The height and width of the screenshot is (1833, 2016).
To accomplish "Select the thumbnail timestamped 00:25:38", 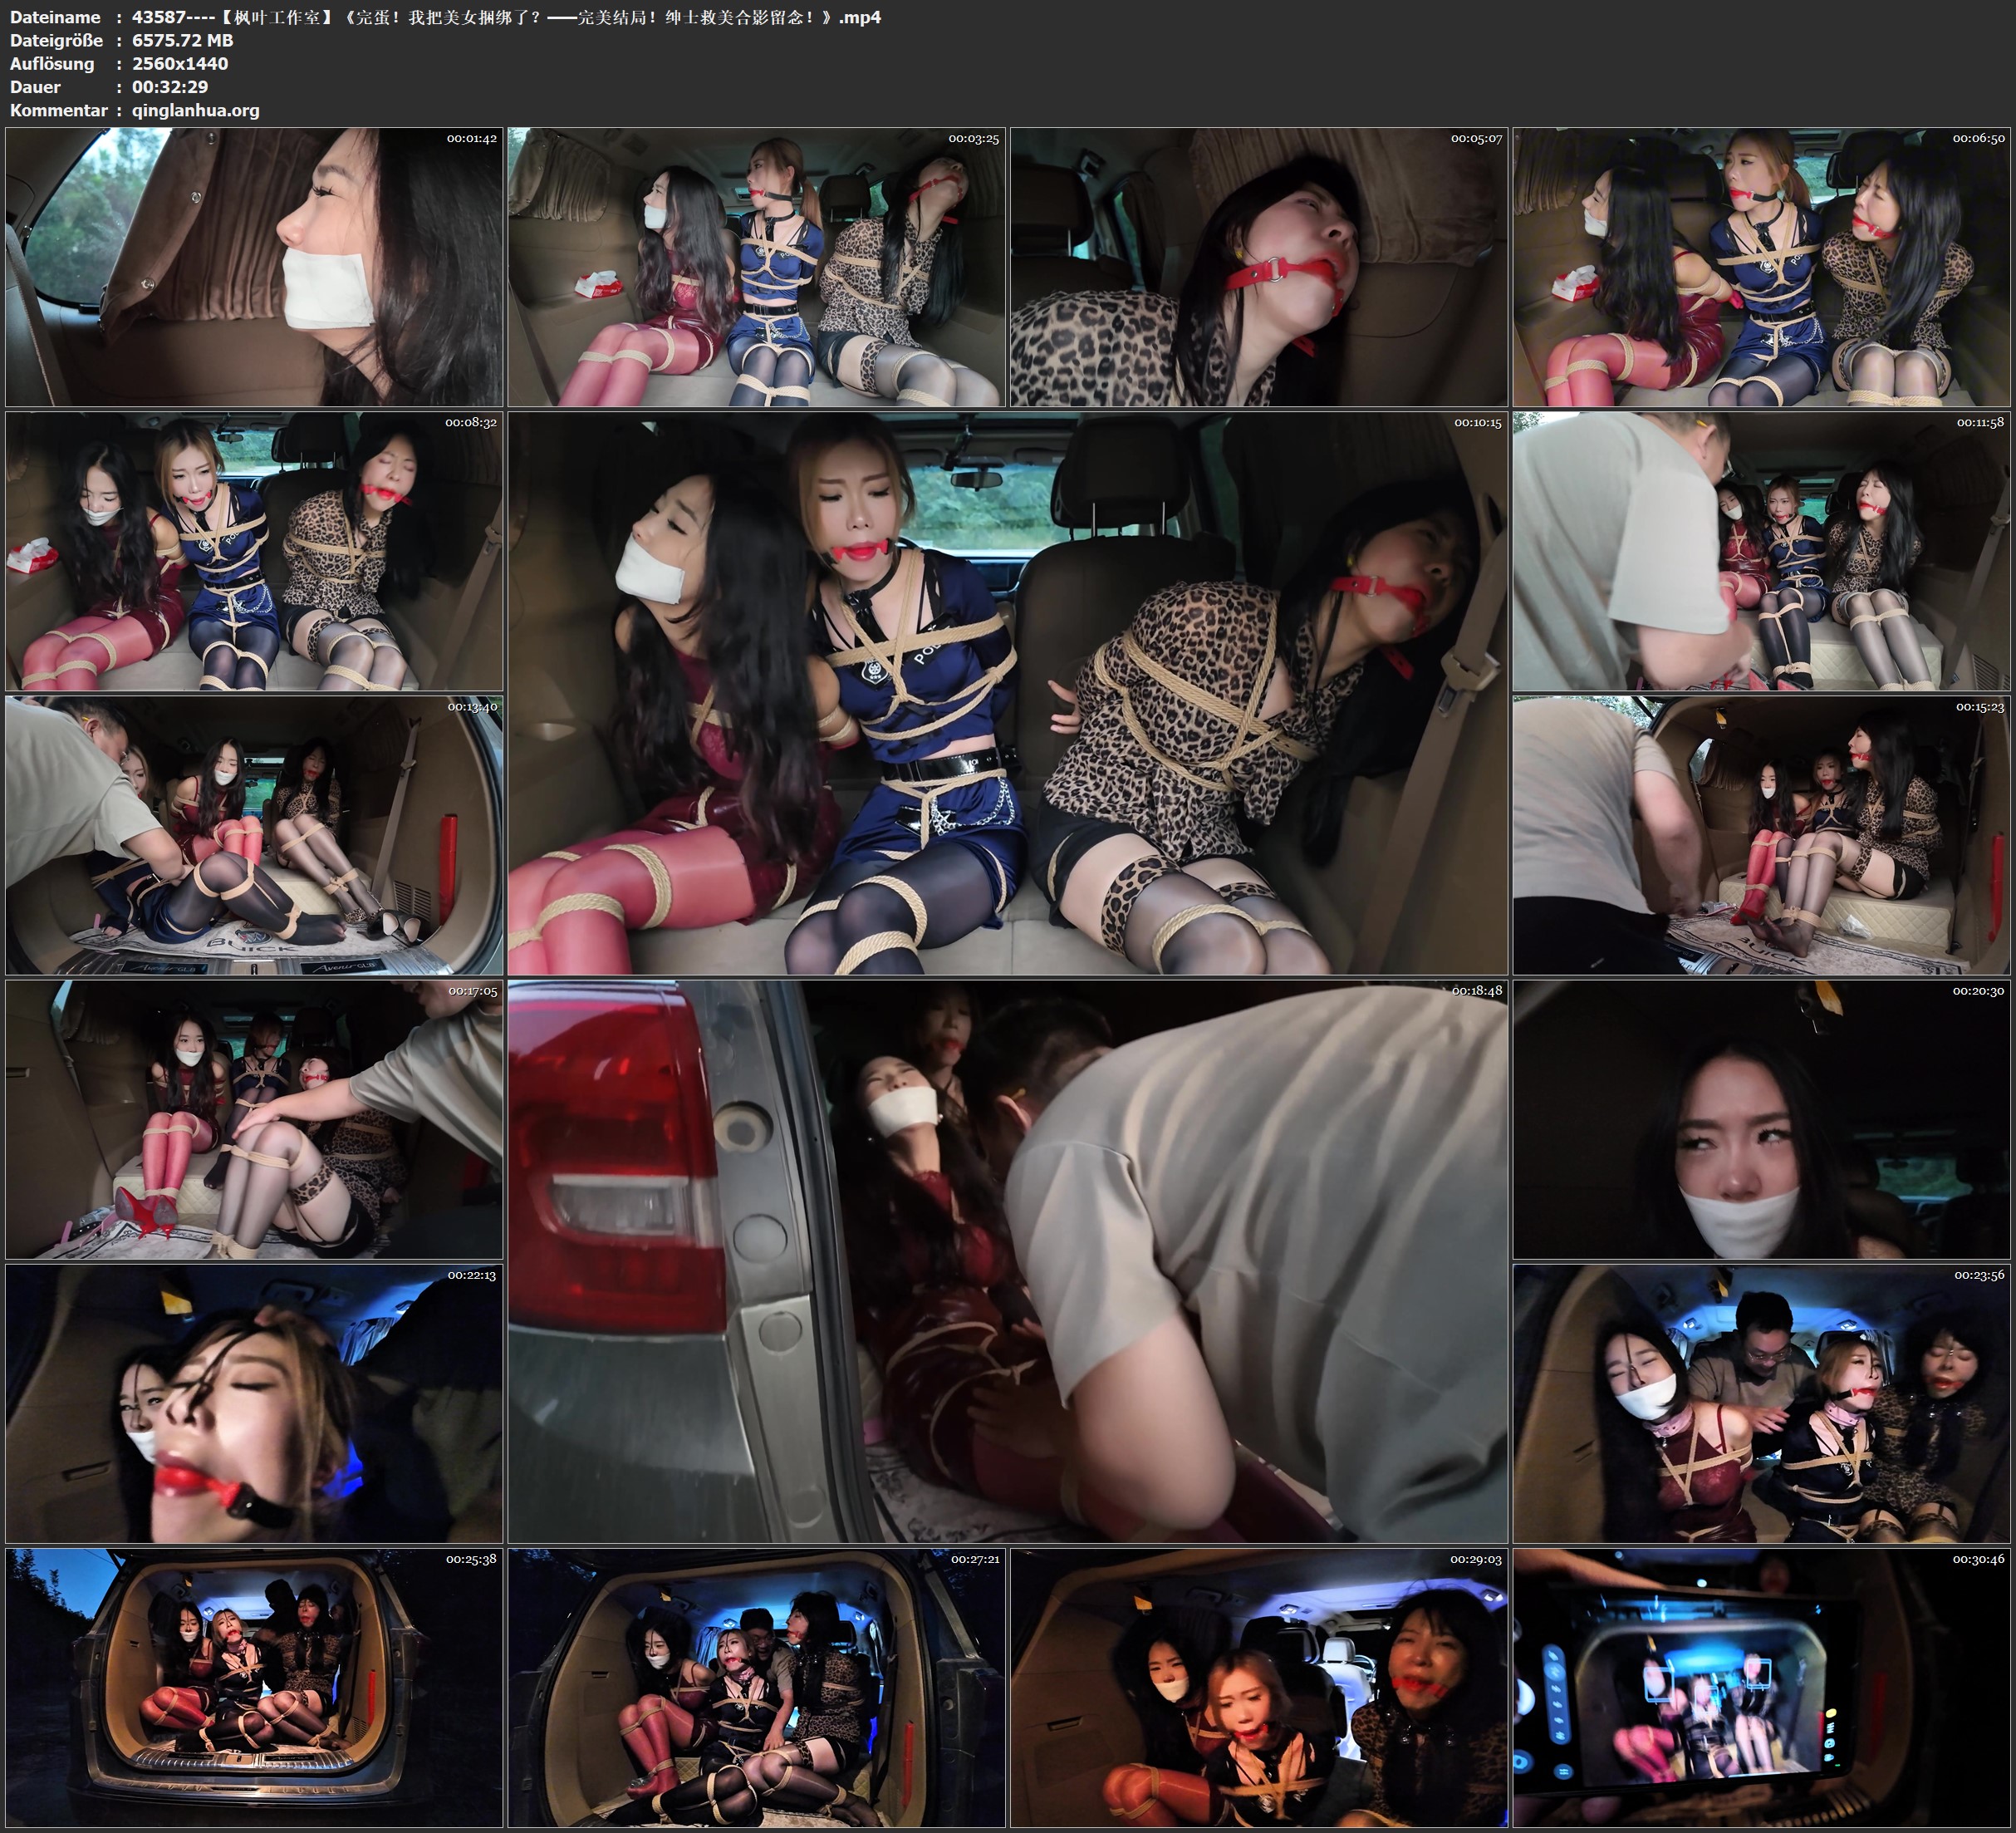I will point(254,1687).
